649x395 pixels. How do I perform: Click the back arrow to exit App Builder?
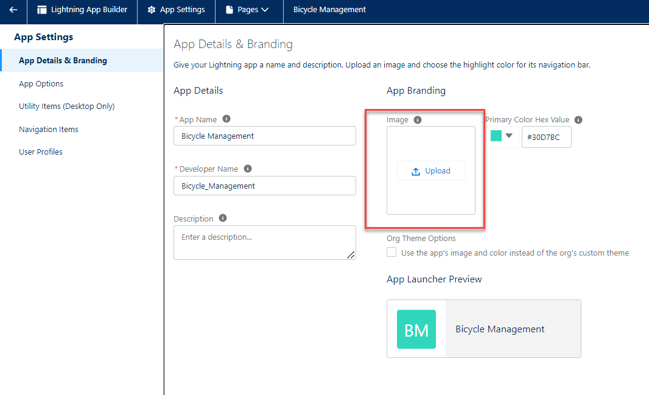click(13, 10)
